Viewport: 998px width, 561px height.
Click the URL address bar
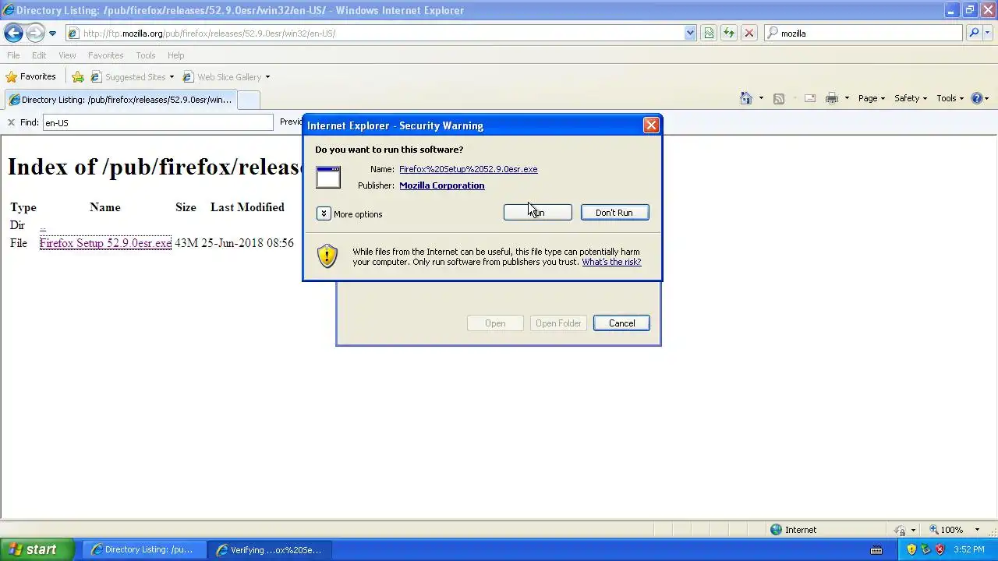click(374, 34)
